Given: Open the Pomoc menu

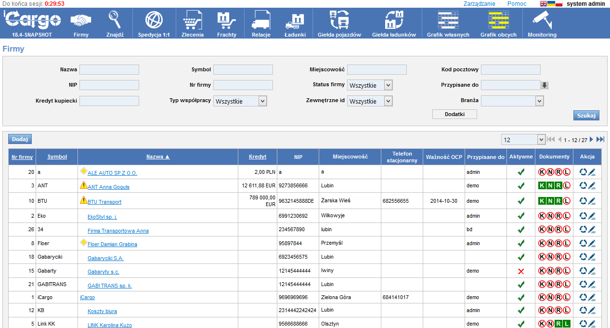Looking at the screenshot, I should coord(517,4).
